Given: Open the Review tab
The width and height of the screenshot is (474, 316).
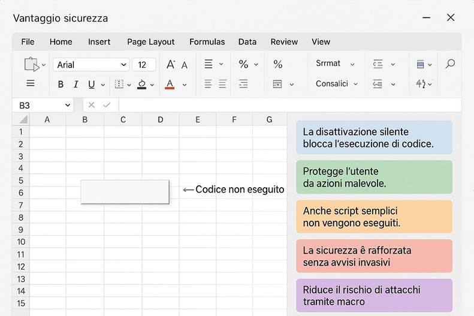Looking at the screenshot, I should pyautogui.click(x=284, y=42).
